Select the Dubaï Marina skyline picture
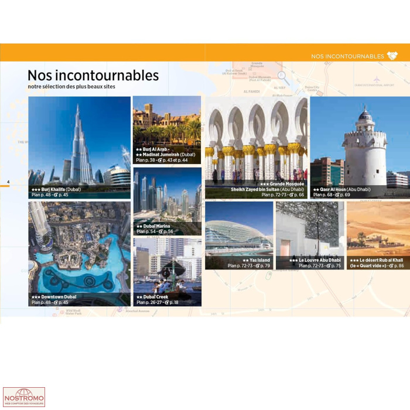410x410 pixels. (168, 201)
